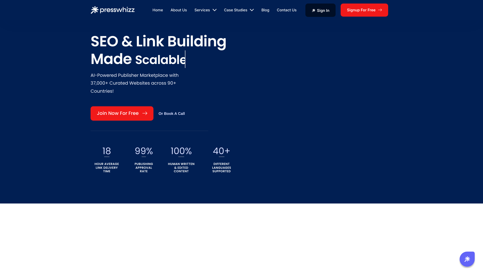Open the About Us page
Viewport: 483px width, 272px height.
(179, 10)
